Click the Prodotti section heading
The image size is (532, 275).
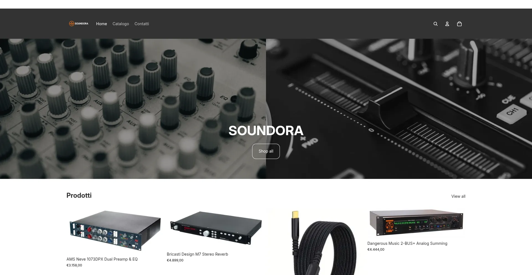tap(79, 196)
